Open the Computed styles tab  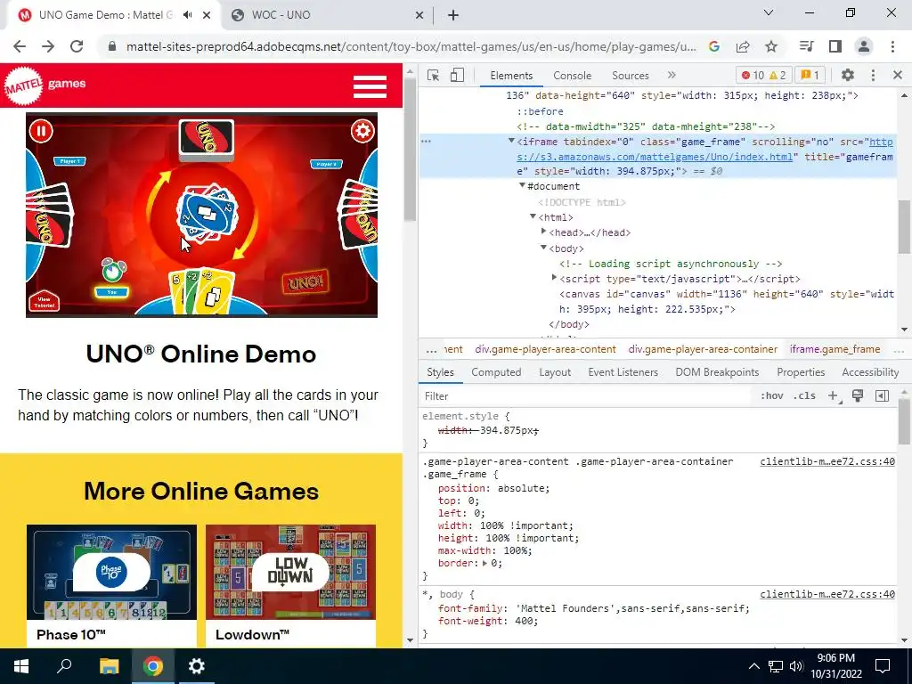(496, 372)
